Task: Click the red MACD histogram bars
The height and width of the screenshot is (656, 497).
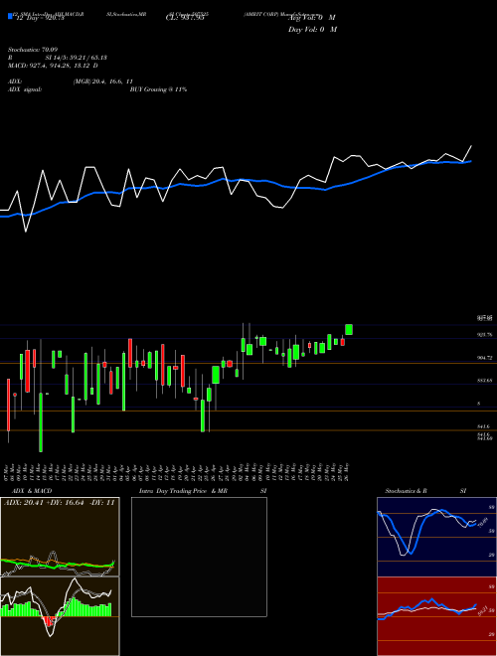Action: (50, 621)
